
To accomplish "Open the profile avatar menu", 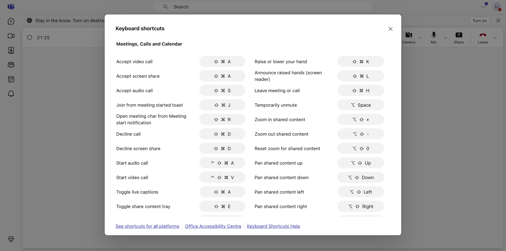I will (x=497, y=7).
